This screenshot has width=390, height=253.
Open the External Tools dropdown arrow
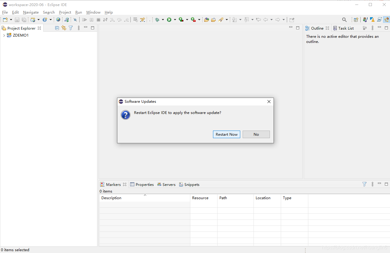pyautogui.click(x=199, y=20)
